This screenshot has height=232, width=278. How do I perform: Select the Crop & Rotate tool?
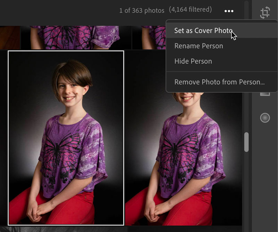(265, 13)
